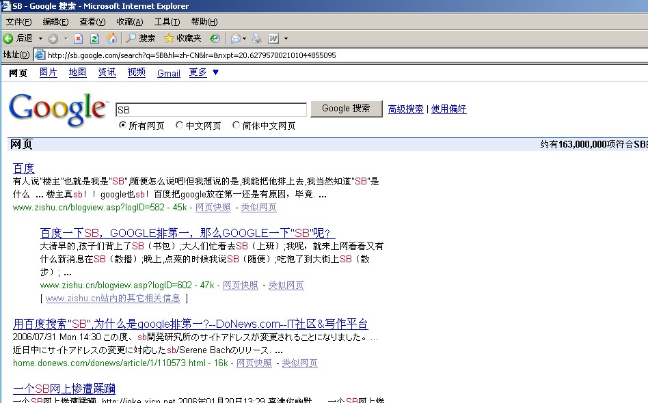The width and height of the screenshot is (648, 403).
Task: Click the Print toolbar icon
Action: (256, 38)
